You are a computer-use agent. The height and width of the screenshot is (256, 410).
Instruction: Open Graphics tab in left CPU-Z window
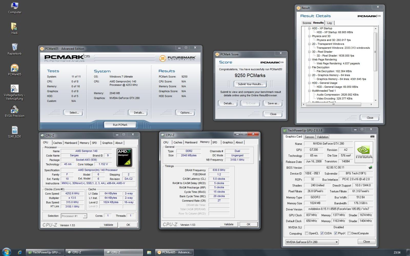tap(107, 143)
